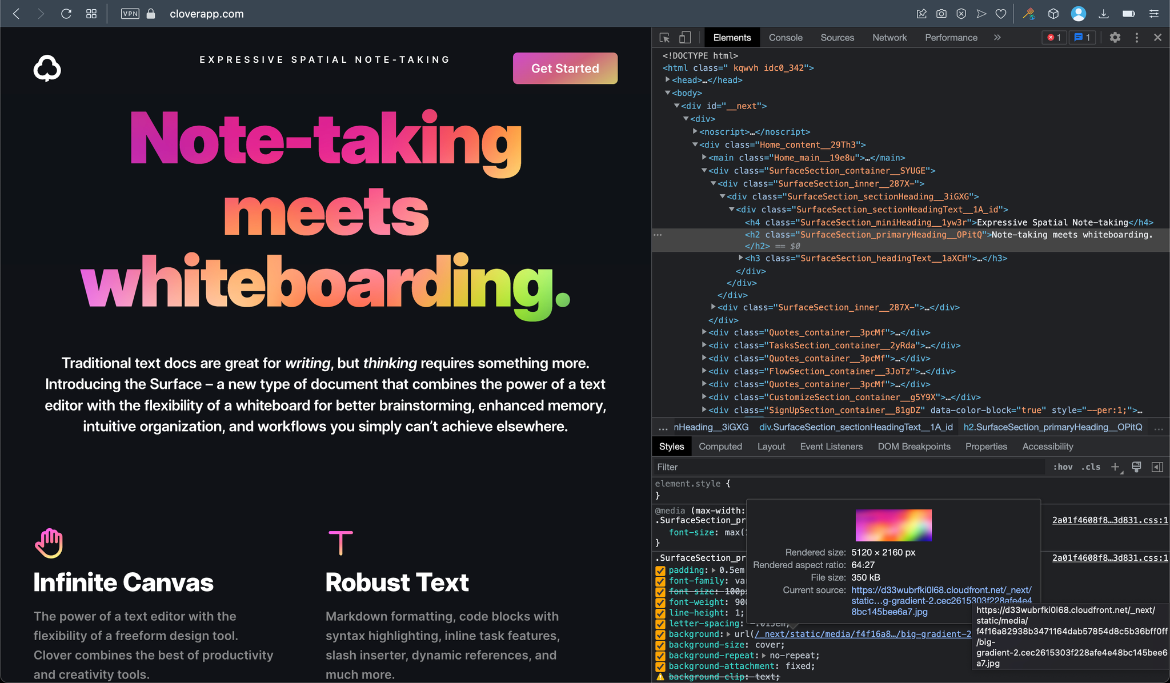Click the Clover logo

(47, 69)
